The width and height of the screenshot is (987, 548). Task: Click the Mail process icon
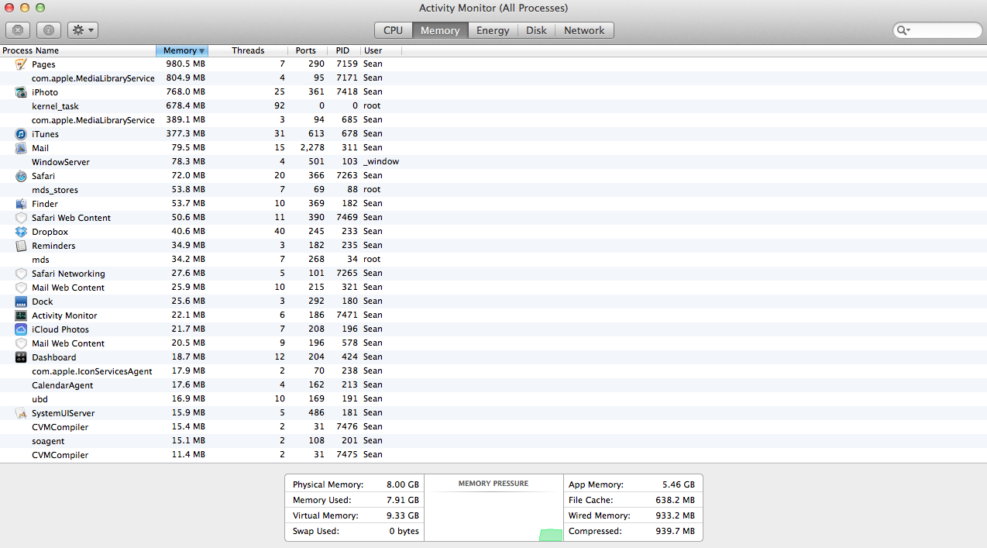pos(21,148)
